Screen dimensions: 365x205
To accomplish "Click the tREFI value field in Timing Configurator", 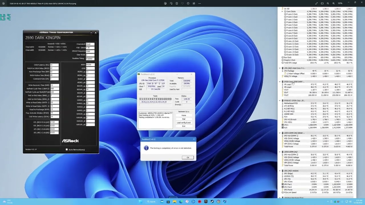I will 90,65.
